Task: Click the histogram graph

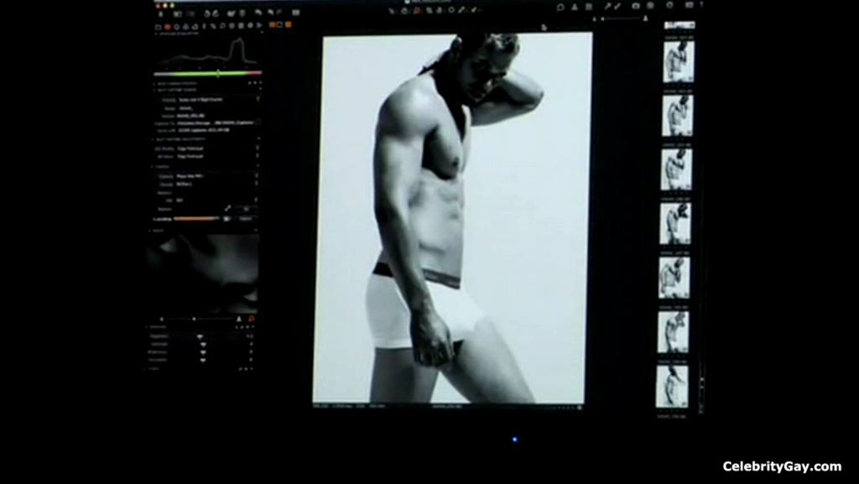Action: coord(207,51)
